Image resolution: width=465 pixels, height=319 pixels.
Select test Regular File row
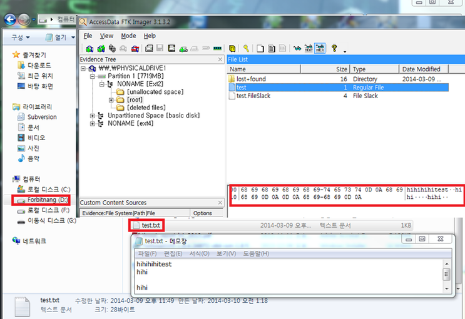(x=338, y=88)
